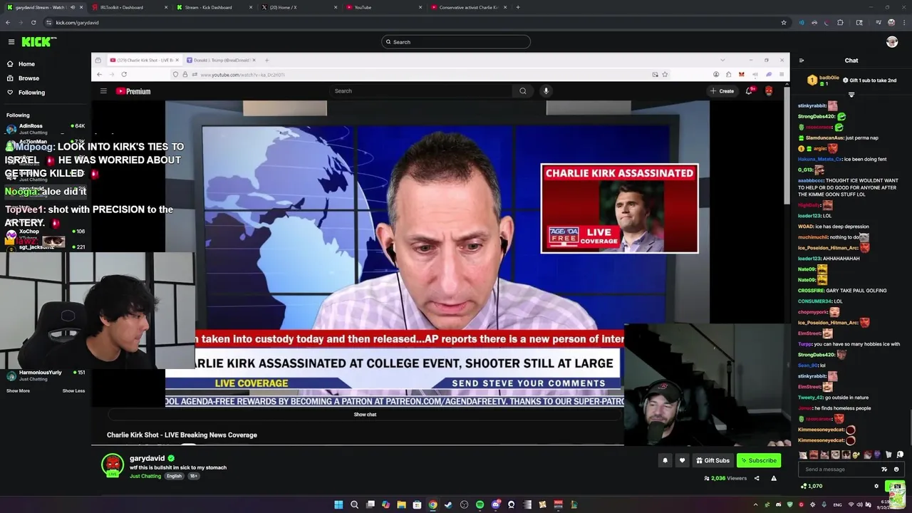
Task: Click the YouTube search box in stream
Action: click(x=422, y=91)
